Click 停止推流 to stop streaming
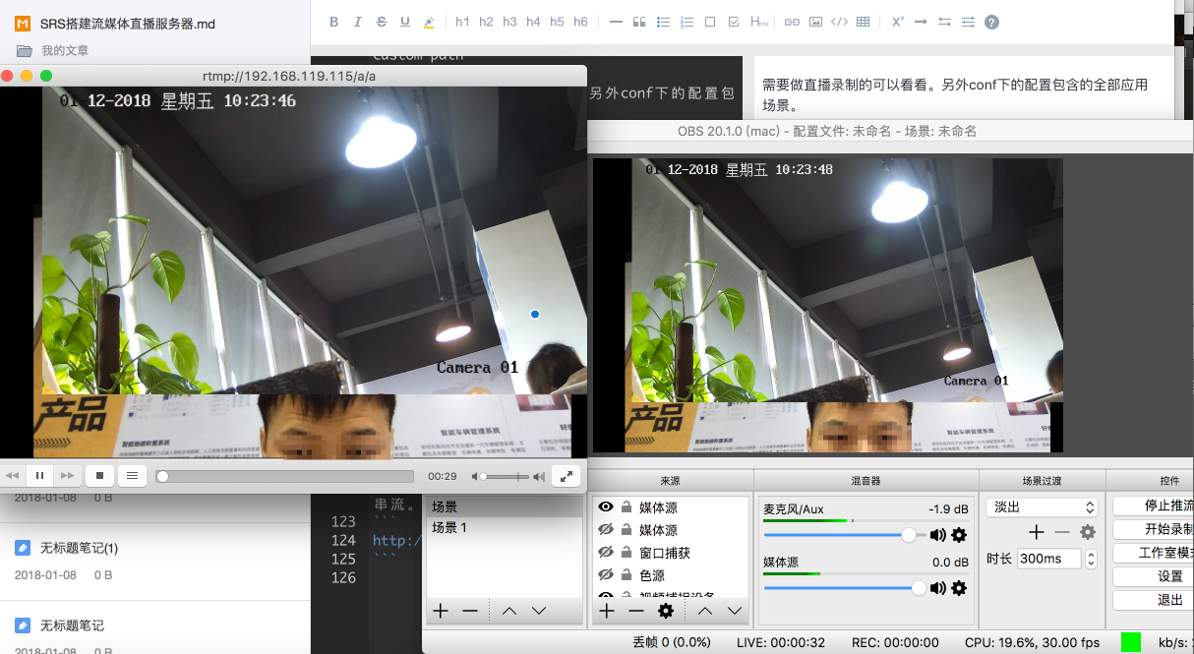The height and width of the screenshot is (654, 1194). (1154, 505)
